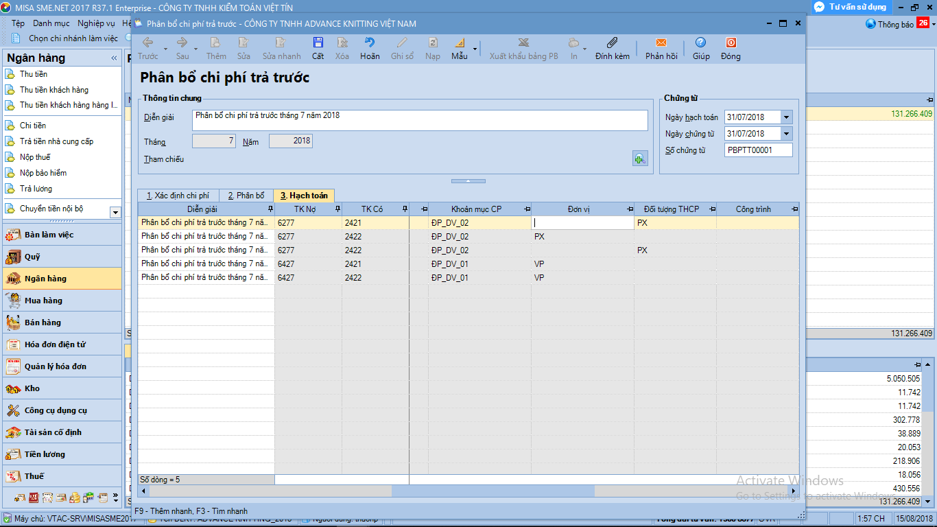Image resolution: width=937 pixels, height=527 pixels.
Task: Click the Xóa delete icon
Action: click(342, 43)
